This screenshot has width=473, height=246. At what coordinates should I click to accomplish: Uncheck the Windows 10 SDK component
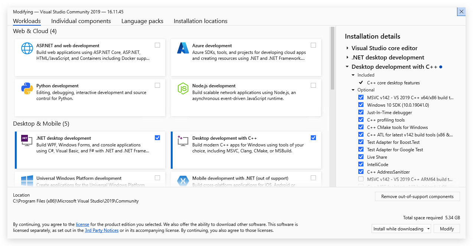(361, 105)
